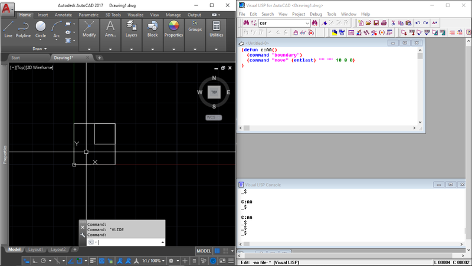The width and height of the screenshot is (472, 266).
Task: Toggle the drawing grid display in status bar
Action: point(217,251)
